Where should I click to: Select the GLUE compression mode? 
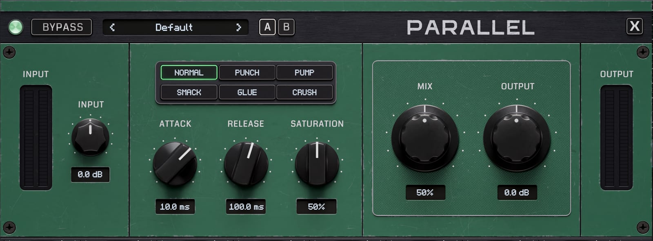coord(247,92)
